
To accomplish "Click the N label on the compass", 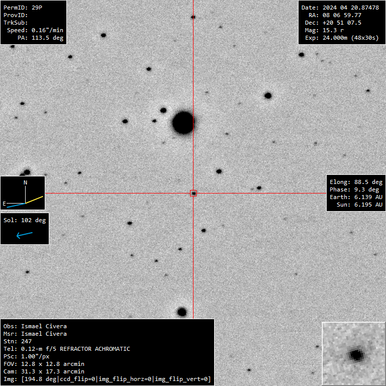I will (x=25, y=182).
